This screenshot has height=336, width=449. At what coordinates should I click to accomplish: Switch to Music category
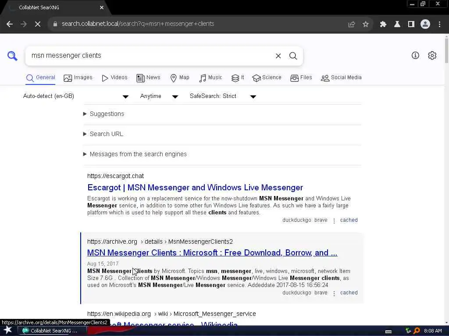click(210, 78)
